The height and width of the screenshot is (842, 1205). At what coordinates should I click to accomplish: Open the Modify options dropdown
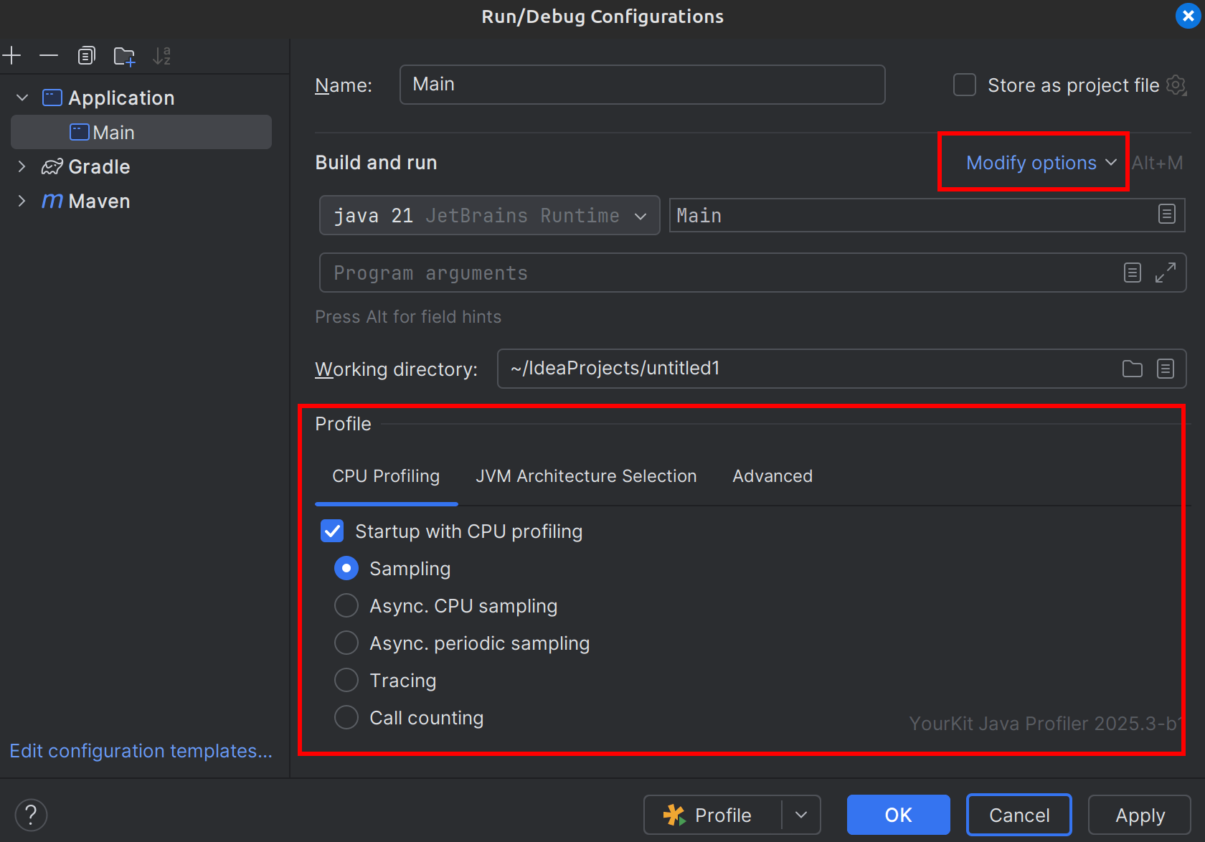(1041, 163)
